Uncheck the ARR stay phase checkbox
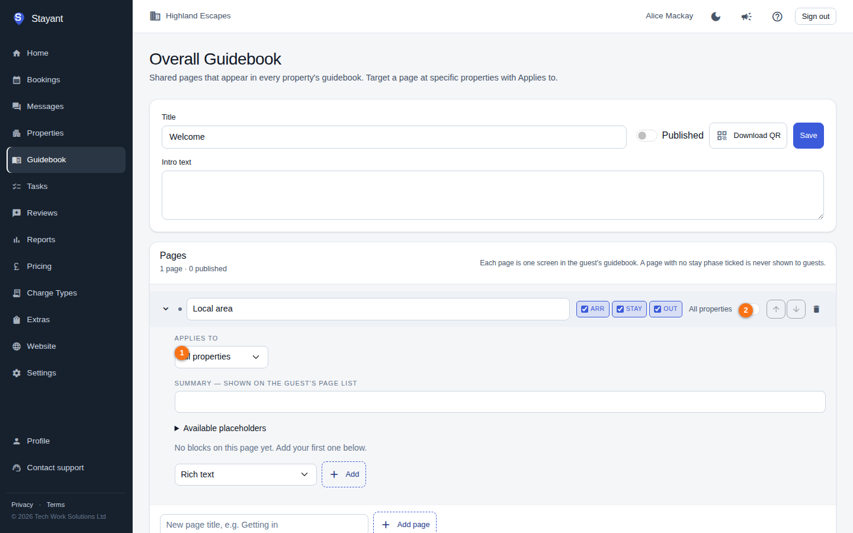The image size is (853, 533). [x=585, y=309]
